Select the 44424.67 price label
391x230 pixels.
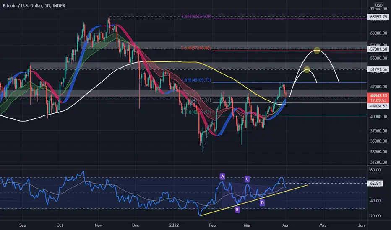378,106
